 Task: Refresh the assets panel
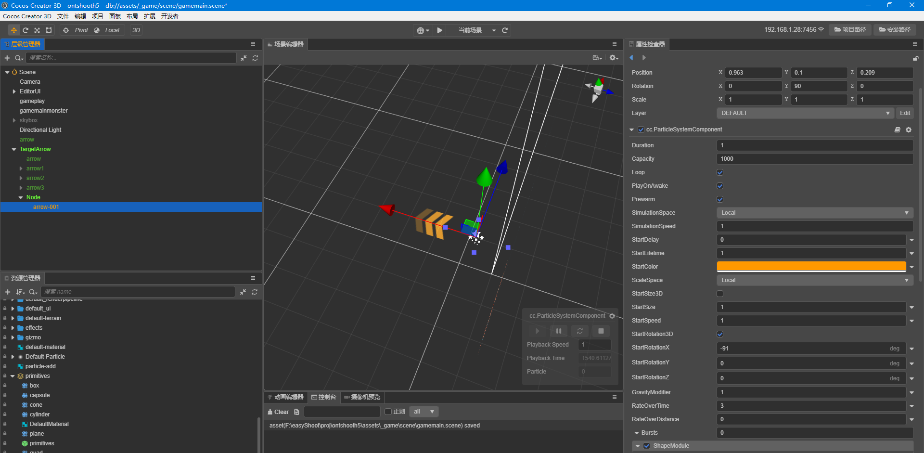click(x=255, y=292)
